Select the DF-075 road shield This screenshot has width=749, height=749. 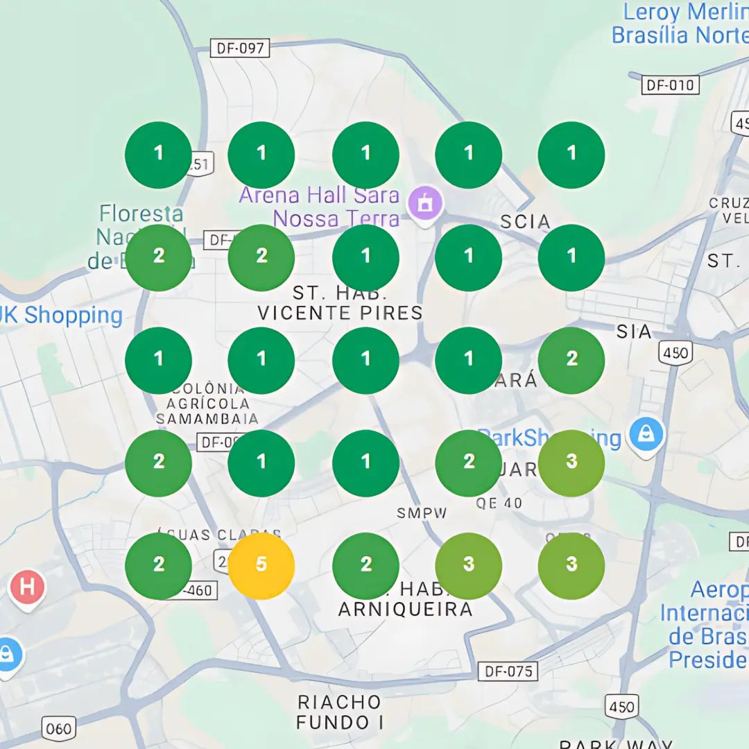click(x=508, y=671)
